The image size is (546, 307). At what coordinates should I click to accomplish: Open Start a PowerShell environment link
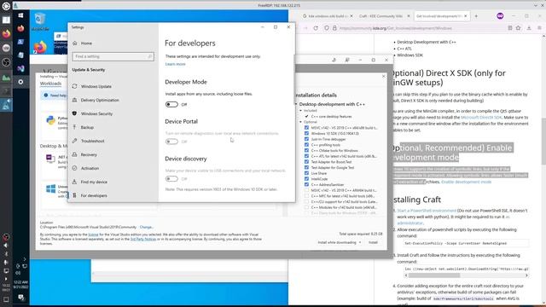click(427, 211)
